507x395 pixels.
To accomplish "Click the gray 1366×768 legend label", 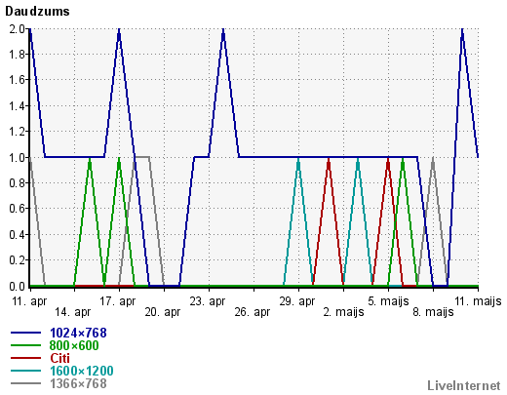I will (78, 383).
